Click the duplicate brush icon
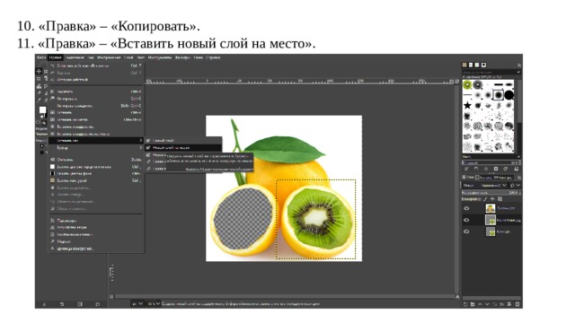This screenshot has height=323, width=575. pos(486,169)
